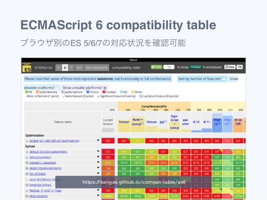Open the kangax author link
Screen dimensions: 267x200
[x=185, y=67]
